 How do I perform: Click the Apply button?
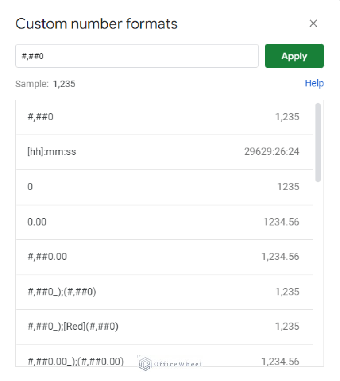[294, 56]
